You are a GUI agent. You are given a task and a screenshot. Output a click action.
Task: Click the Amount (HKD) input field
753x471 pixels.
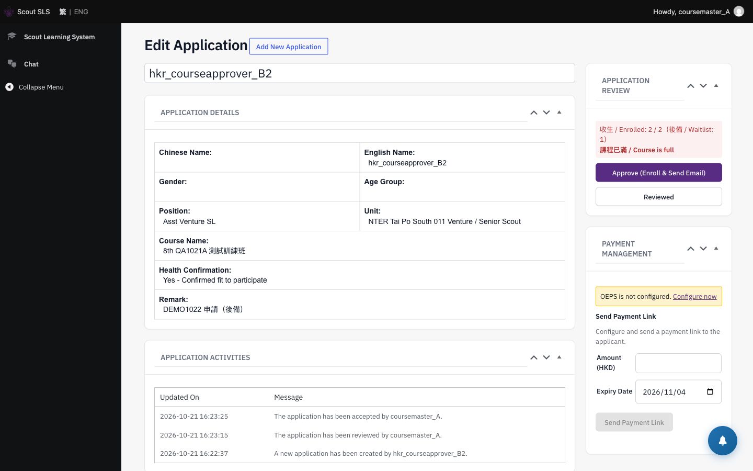tap(678, 363)
